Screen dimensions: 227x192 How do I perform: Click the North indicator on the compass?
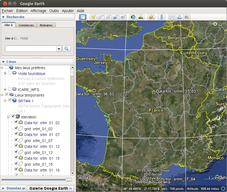[215, 24]
